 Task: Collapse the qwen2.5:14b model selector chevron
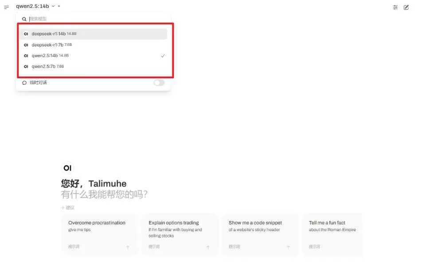click(x=53, y=6)
